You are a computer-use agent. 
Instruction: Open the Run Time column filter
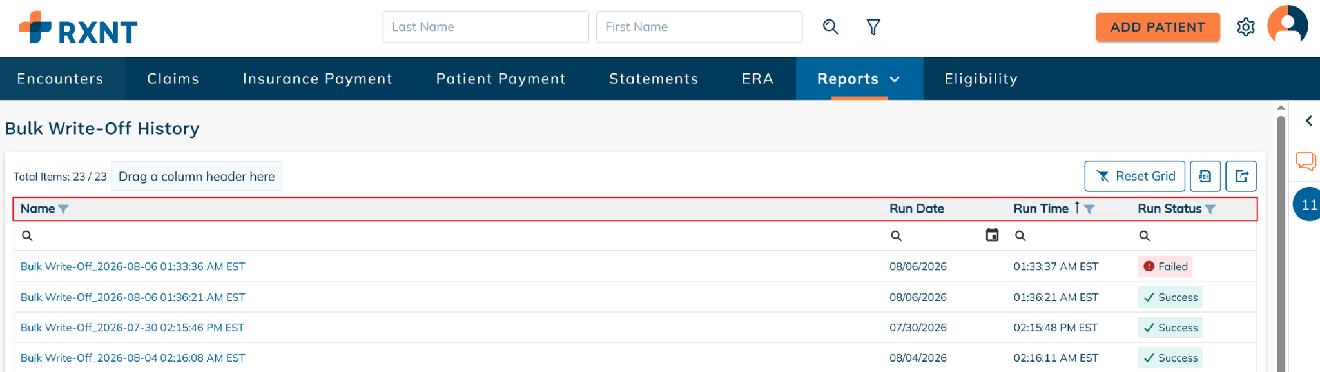[x=1089, y=209]
